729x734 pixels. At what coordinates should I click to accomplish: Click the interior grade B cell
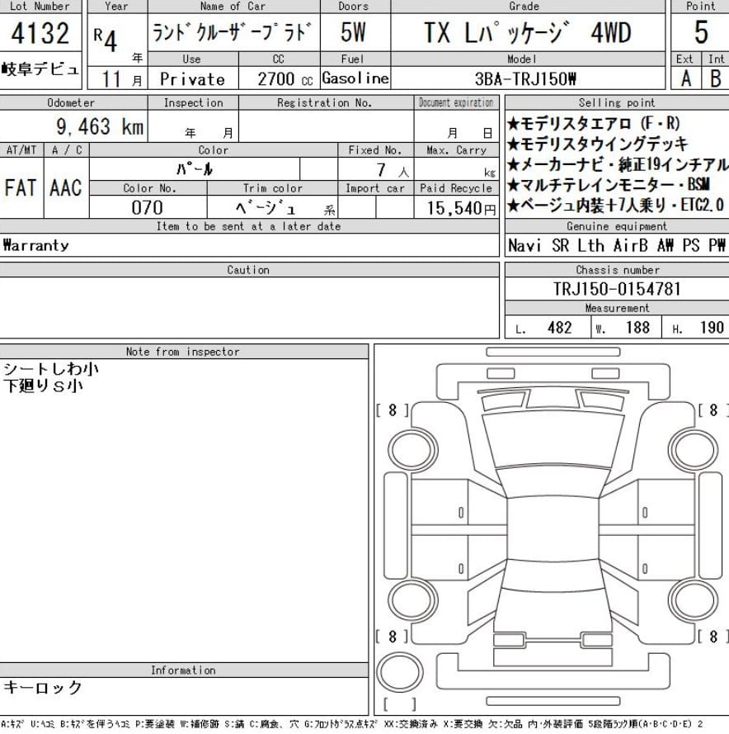pyautogui.click(x=716, y=79)
